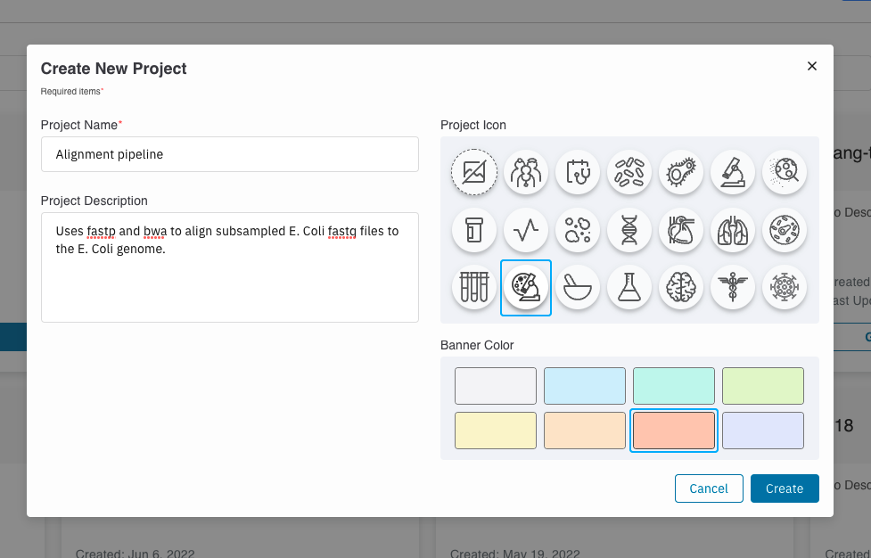Image resolution: width=871 pixels, height=558 pixels.
Task: Choose the light blue banner color
Action: point(584,386)
